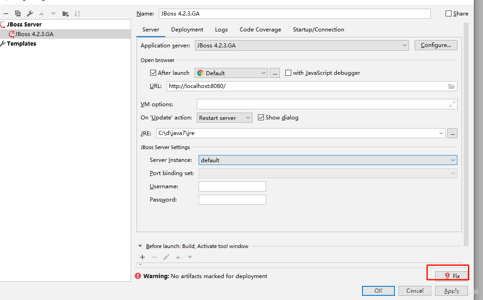Sort configurations alphabetically
This screenshot has height=300, width=483.
coord(77,14)
